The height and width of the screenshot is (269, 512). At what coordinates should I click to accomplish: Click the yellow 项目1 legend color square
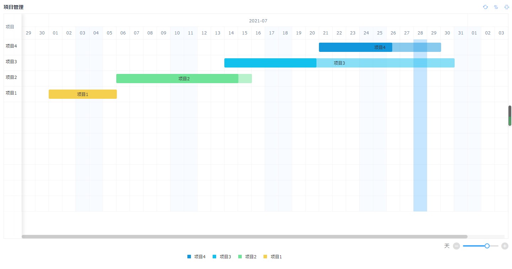click(265, 257)
